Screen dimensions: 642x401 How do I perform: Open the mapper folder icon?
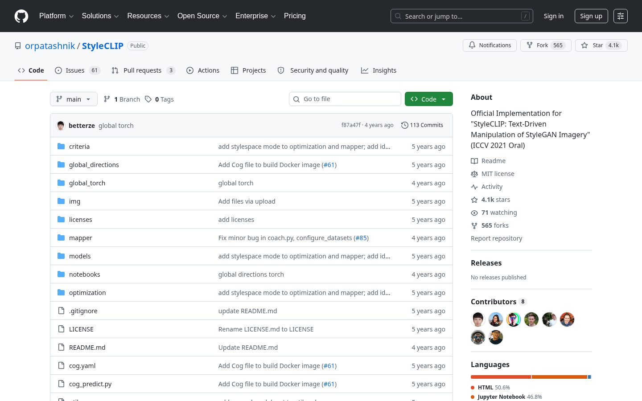[61, 238]
